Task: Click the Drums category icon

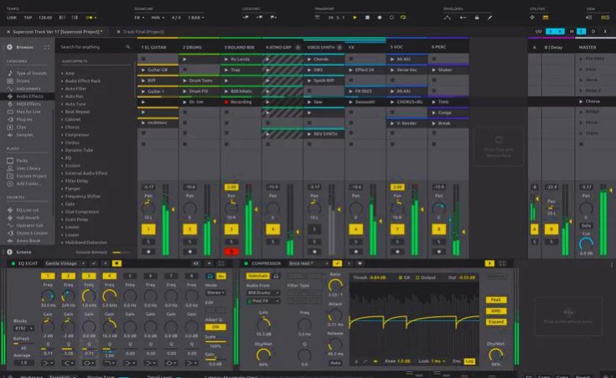Action: click(x=10, y=81)
